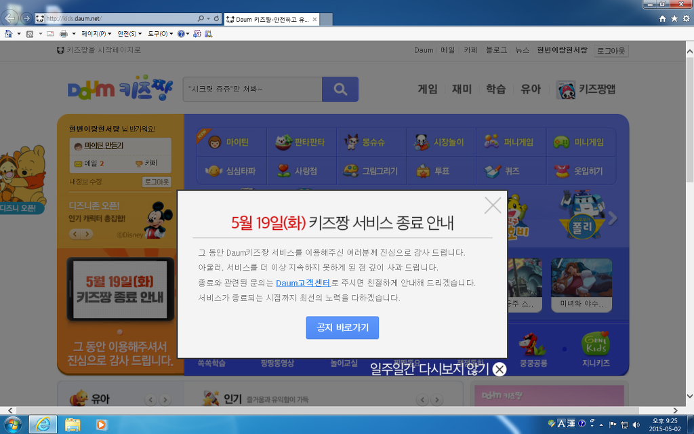Switch to the Daum 키즈짱 browser tab
Image resolution: width=694 pixels, height=434 pixels.
click(x=271, y=19)
